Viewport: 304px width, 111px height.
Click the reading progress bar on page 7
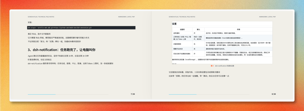pos(68,94)
